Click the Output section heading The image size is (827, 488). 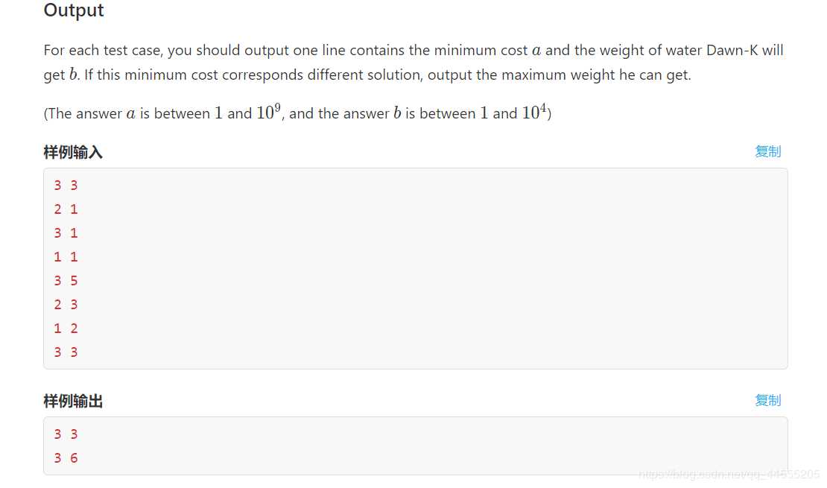click(74, 10)
